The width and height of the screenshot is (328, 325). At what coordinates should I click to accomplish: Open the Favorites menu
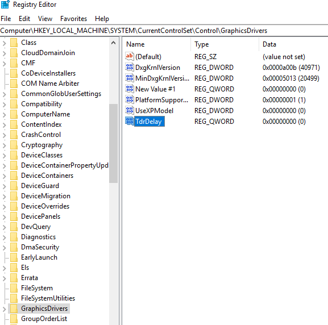(73, 19)
